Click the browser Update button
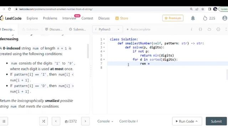 (x=223, y=9)
